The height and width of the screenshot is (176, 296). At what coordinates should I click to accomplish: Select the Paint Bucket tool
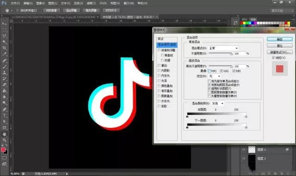click(4, 91)
